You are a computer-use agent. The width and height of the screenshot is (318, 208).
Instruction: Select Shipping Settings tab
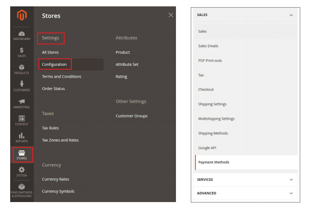(x=246, y=104)
